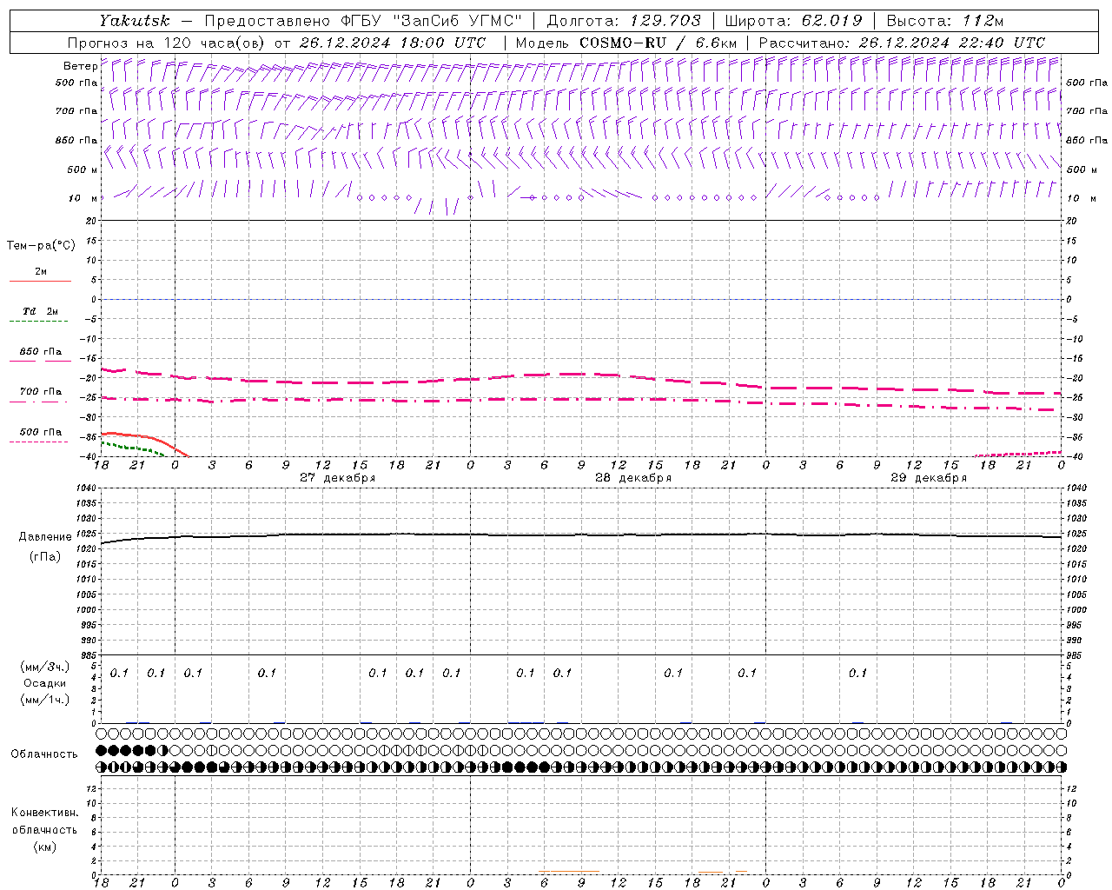Click the 29 декабря date label

click(x=928, y=478)
